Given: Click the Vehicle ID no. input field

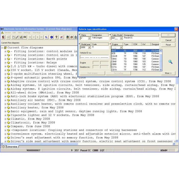Looking at the screenshot, I should tap(94, 57).
